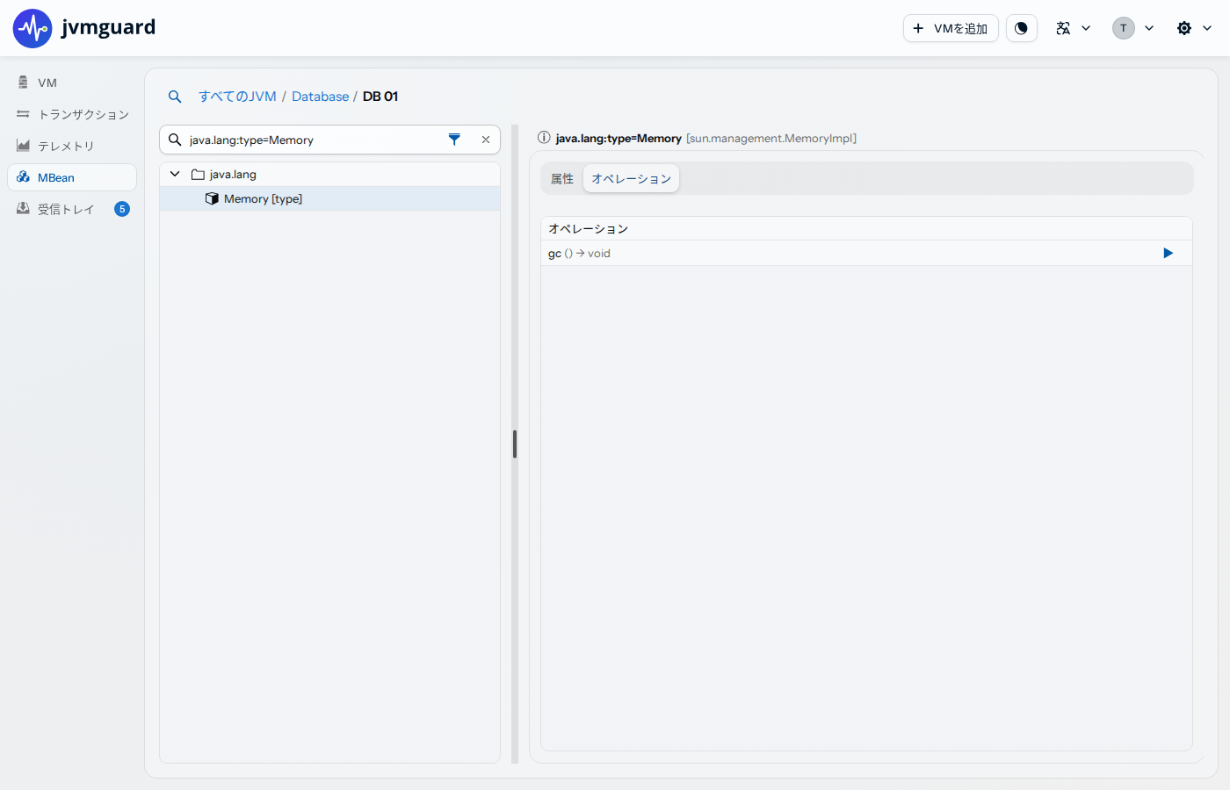
Task: Click the blue filter funnel icon
Action: pos(454,140)
